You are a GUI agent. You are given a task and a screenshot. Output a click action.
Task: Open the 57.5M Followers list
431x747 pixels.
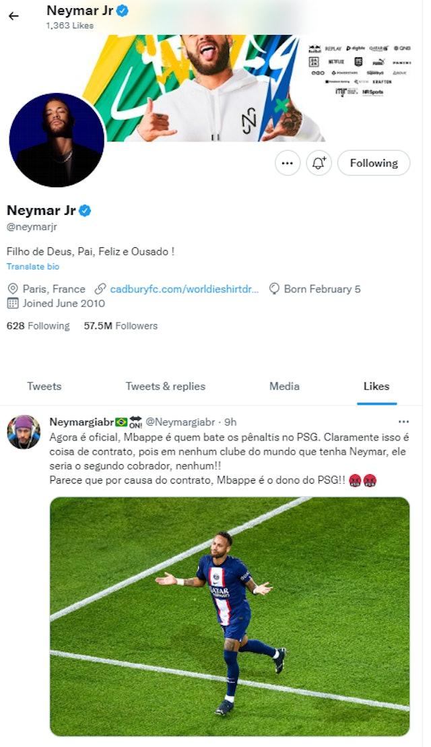[x=121, y=326]
